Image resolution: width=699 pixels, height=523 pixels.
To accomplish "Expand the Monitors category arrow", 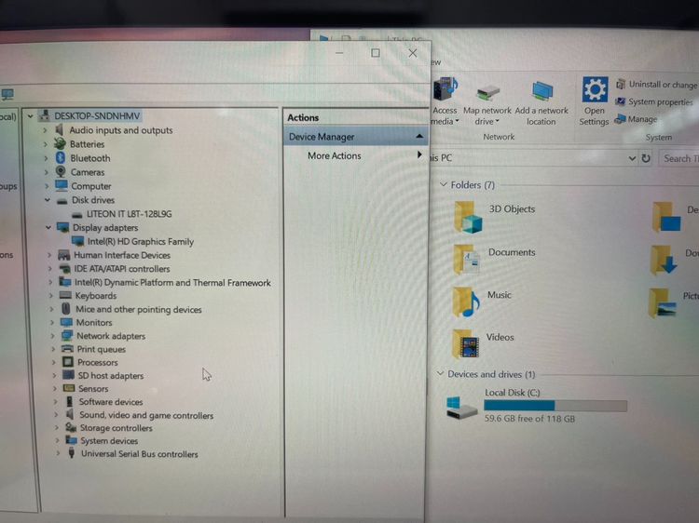I will (51, 322).
